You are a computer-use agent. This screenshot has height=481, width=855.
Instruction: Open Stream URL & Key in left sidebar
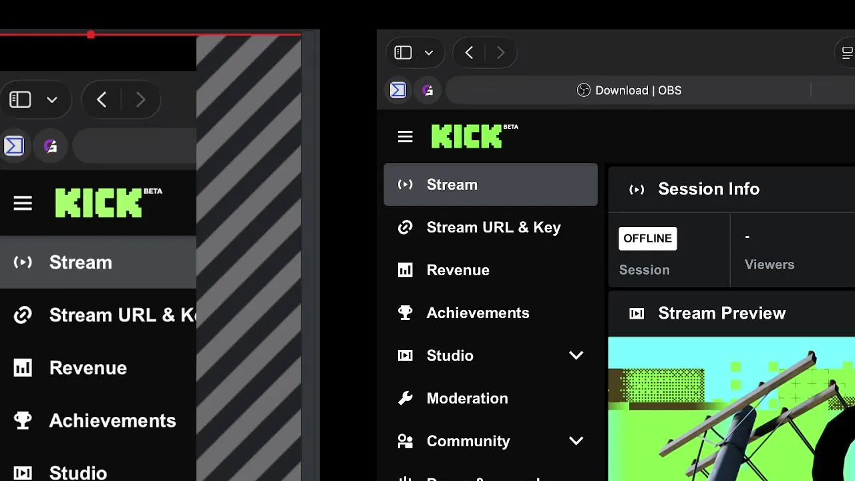click(98, 315)
